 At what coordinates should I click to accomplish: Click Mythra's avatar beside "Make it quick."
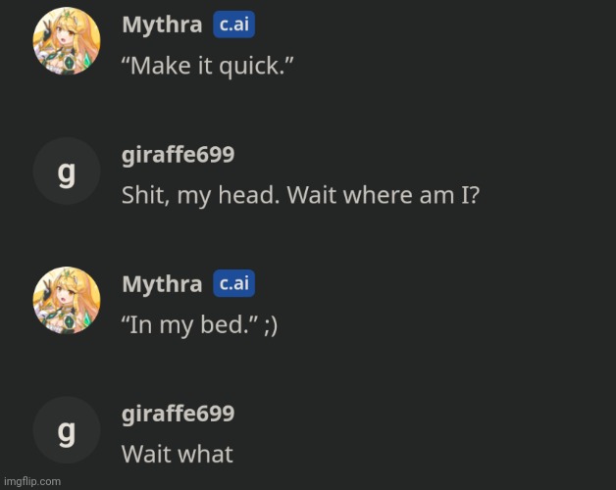click(x=67, y=41)
